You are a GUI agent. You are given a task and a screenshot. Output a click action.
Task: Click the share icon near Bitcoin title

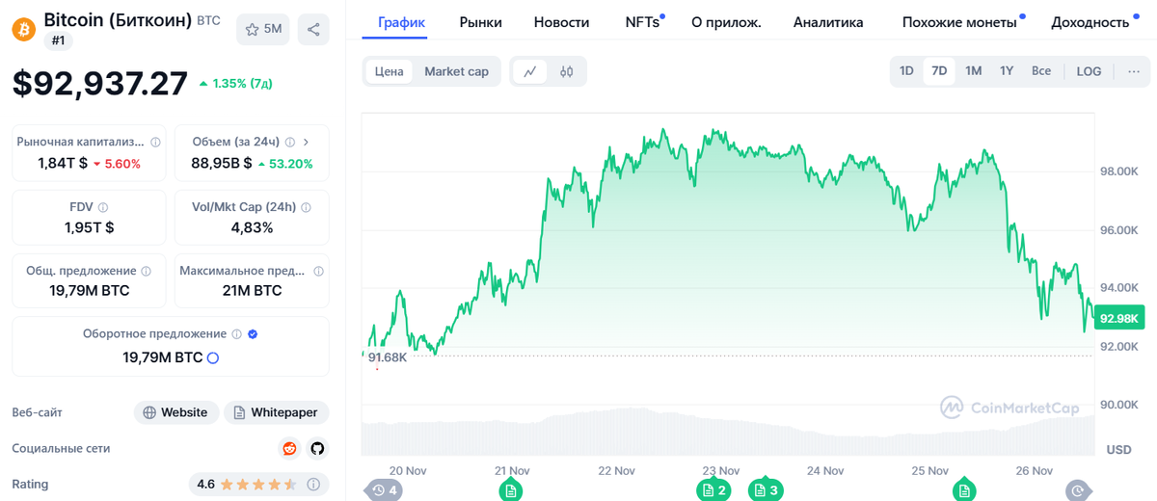(x=313, y=30)
